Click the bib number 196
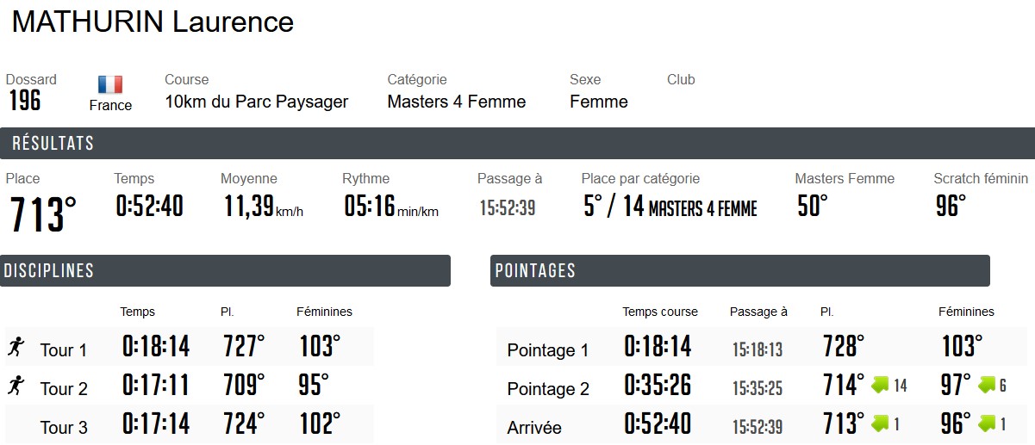Viewport: 1035px width, 445px height. tap(25, 101)
